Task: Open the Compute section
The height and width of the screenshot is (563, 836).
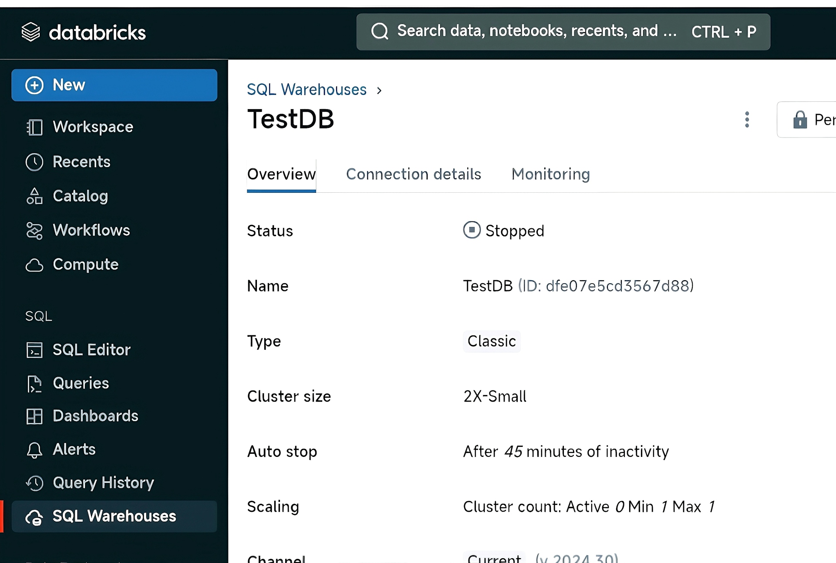Action: pyautogui.click(x=85, y=264)
